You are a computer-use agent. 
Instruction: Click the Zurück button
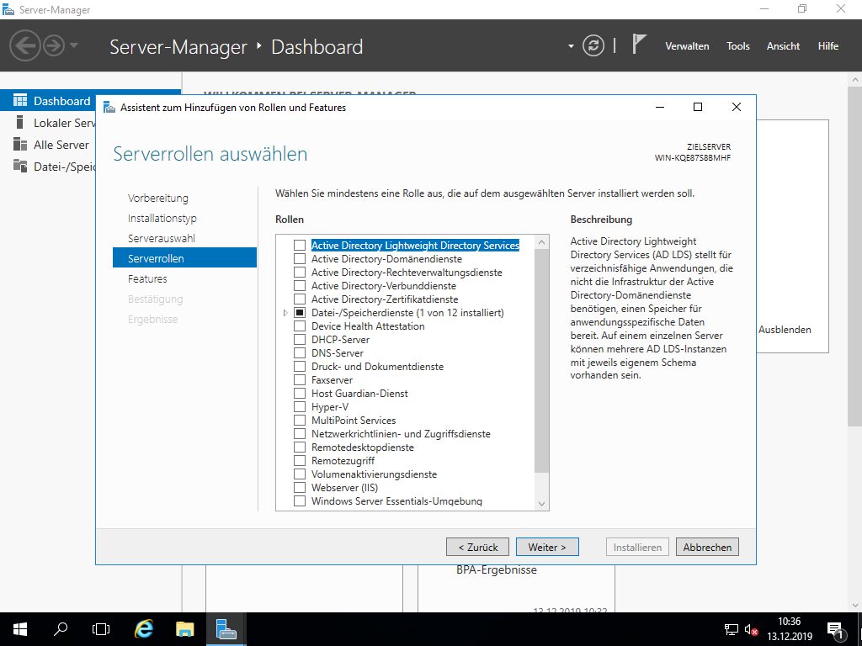tap(477, 547)
